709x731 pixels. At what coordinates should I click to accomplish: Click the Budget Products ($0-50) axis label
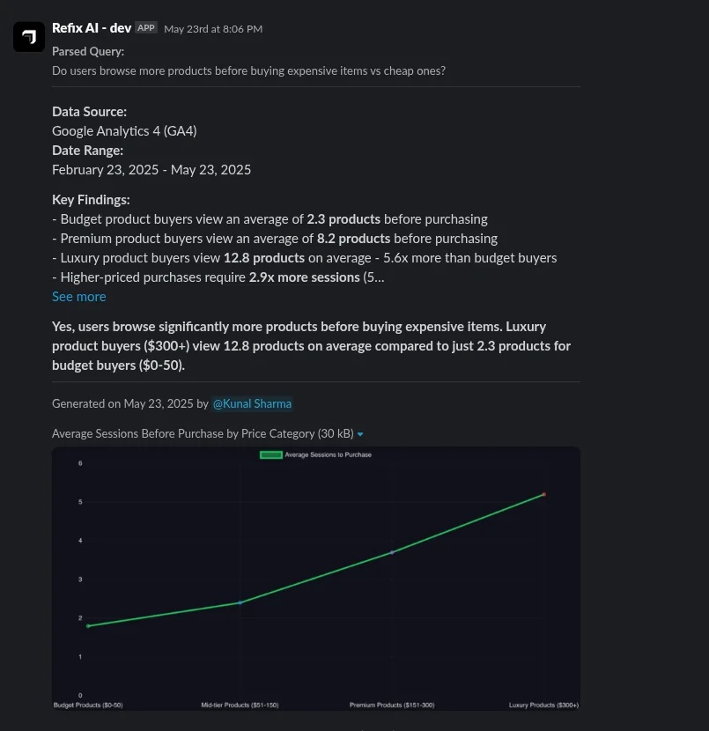tap(88, 705)
